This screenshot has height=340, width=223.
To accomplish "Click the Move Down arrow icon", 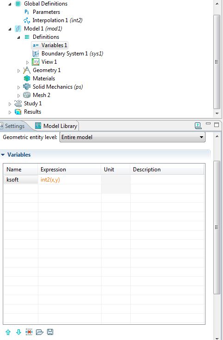I will (18, 332).
